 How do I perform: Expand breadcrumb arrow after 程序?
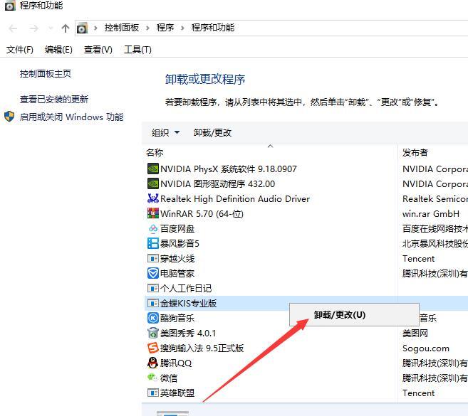(183, 28)
